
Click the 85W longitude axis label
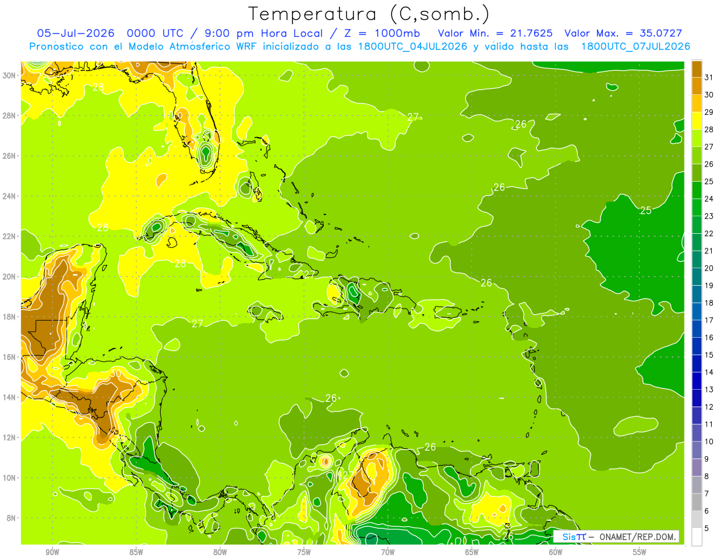(x=136, y=552)
